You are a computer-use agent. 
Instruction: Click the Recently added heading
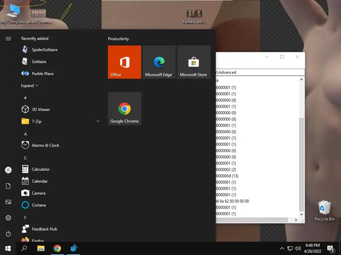coord(35,39)
